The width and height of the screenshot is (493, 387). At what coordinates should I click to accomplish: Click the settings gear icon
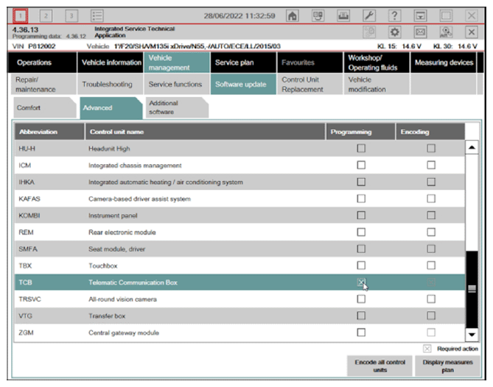tap(394, 32)
